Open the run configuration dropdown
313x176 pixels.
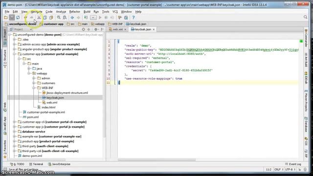(x=93, y=18)
